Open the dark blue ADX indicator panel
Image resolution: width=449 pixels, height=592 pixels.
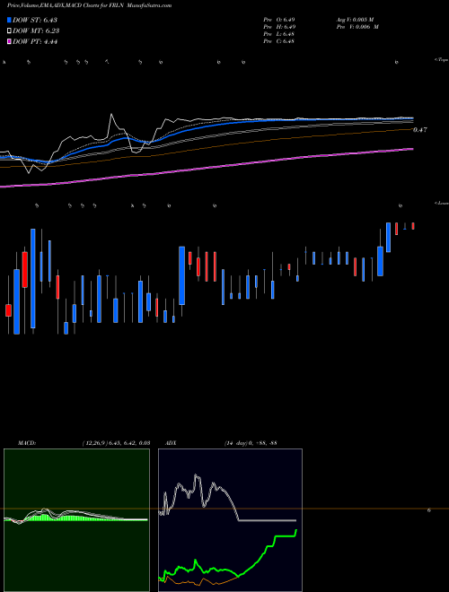230,520
